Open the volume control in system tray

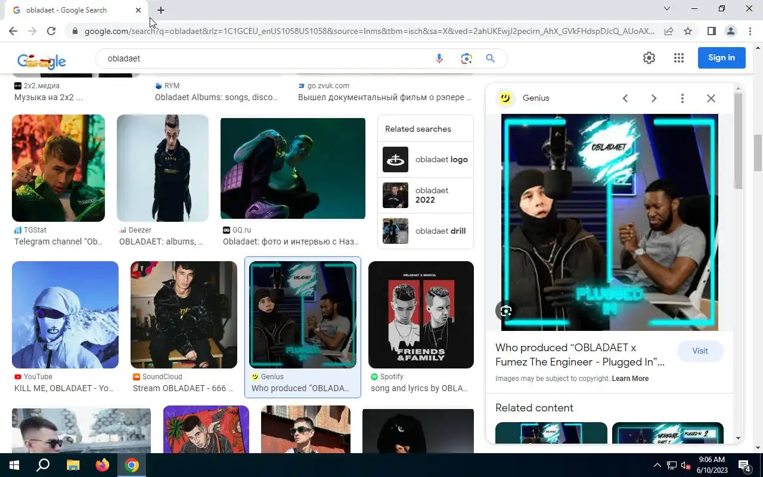(x=685, y=465)
